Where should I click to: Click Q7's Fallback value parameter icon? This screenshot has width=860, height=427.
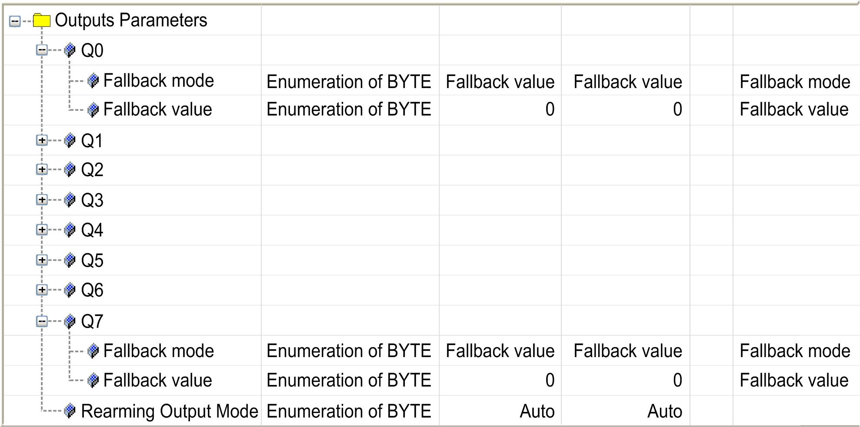(x=93, y=380)
